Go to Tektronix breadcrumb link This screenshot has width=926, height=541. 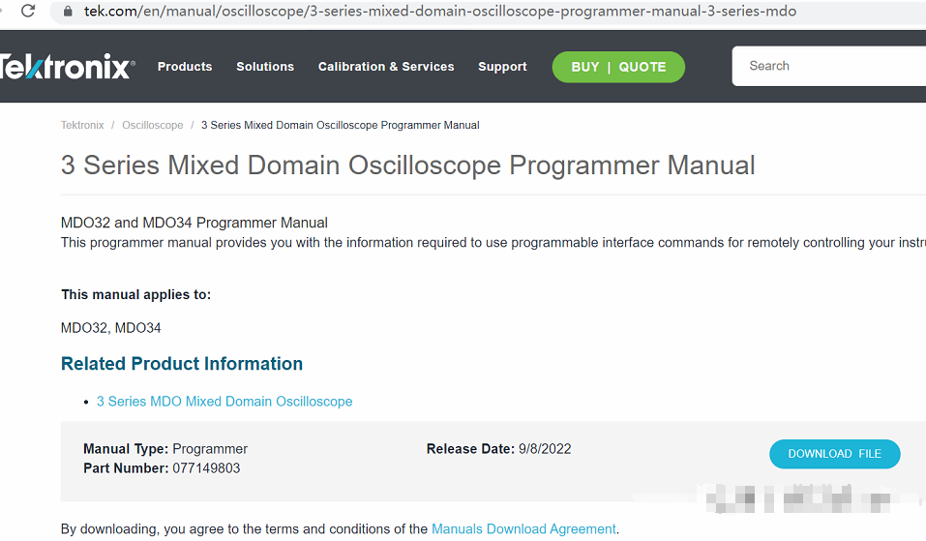tap(82, 126)
